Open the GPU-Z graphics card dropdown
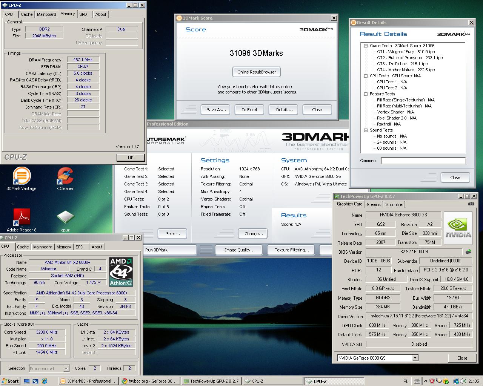This screenshot has width=483, height=386. [415, 358]
